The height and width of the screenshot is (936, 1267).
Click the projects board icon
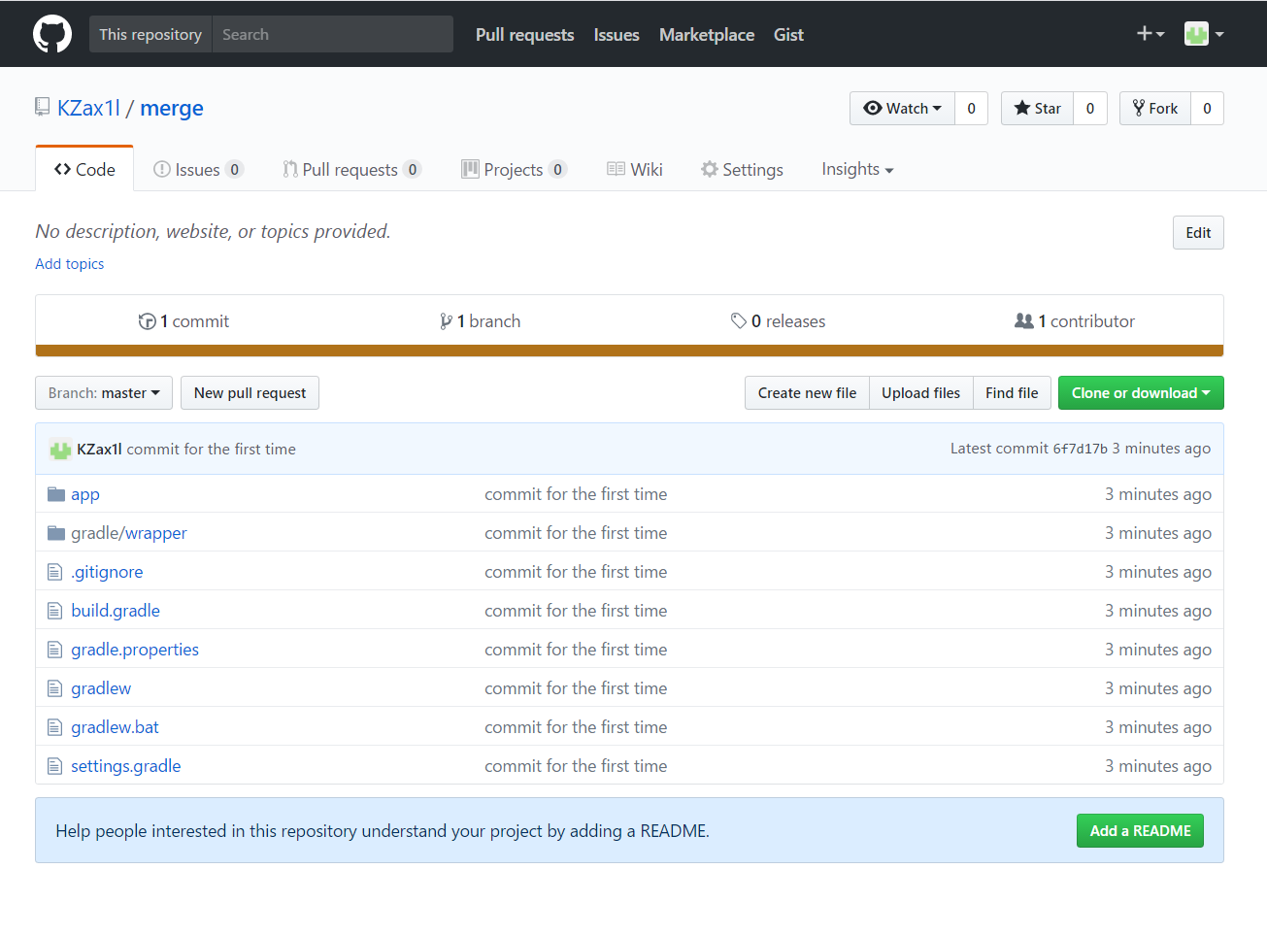(470, 169)
